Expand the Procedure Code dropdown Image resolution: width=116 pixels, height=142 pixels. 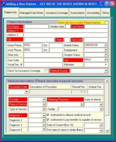(x=26, y=92)
